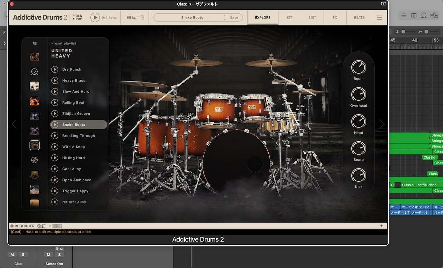Image resolution: width=443 pixels, height=268 pixels.
Task: Open the list editors icon in Logic toolbar
Action: (403, 15)
